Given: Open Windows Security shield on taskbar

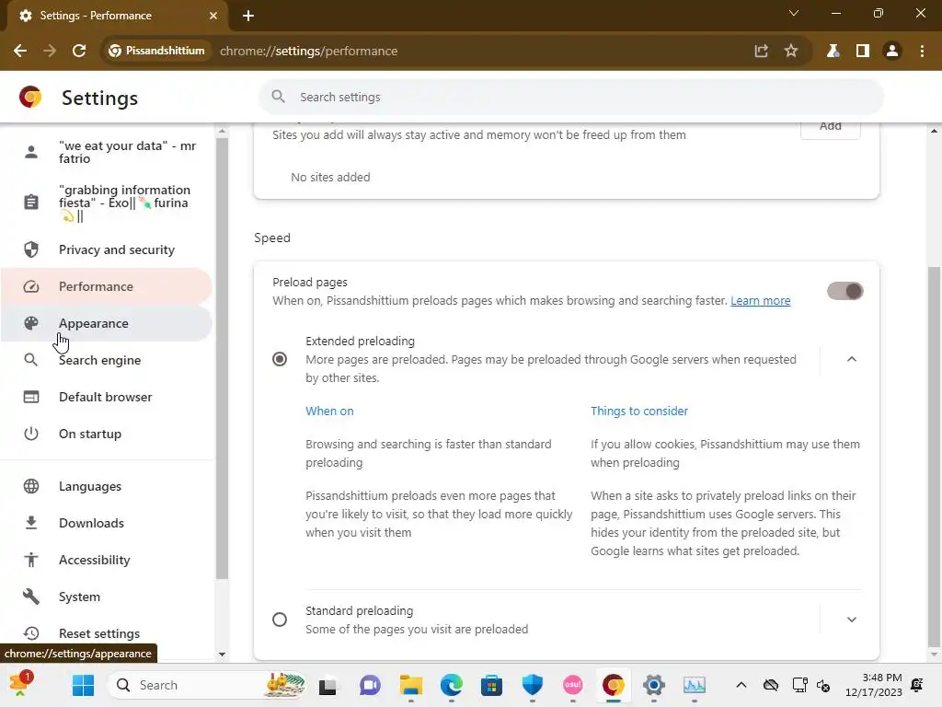Looking at the screenshot, I should pyautogui.click(x=533, y=685).
